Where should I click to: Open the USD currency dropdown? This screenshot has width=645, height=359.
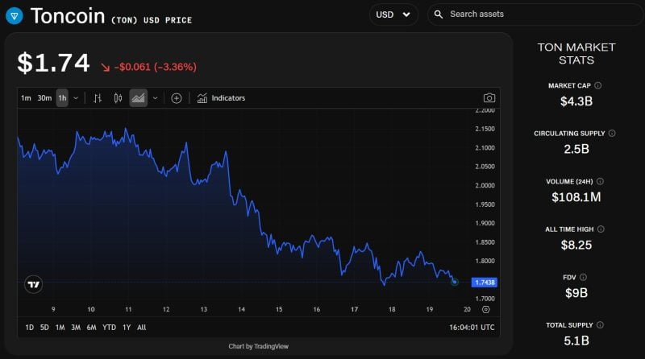(x=393, y=14)
